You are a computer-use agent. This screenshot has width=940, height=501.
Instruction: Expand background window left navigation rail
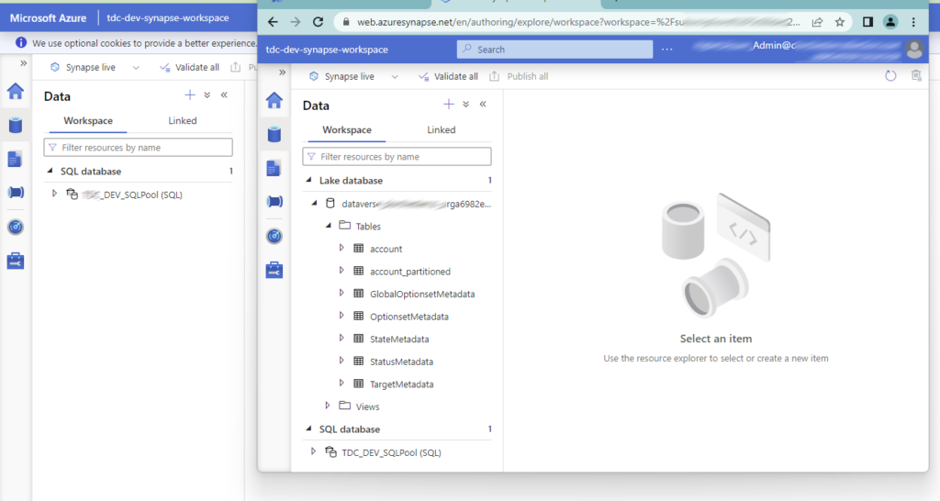click(23, 63)
